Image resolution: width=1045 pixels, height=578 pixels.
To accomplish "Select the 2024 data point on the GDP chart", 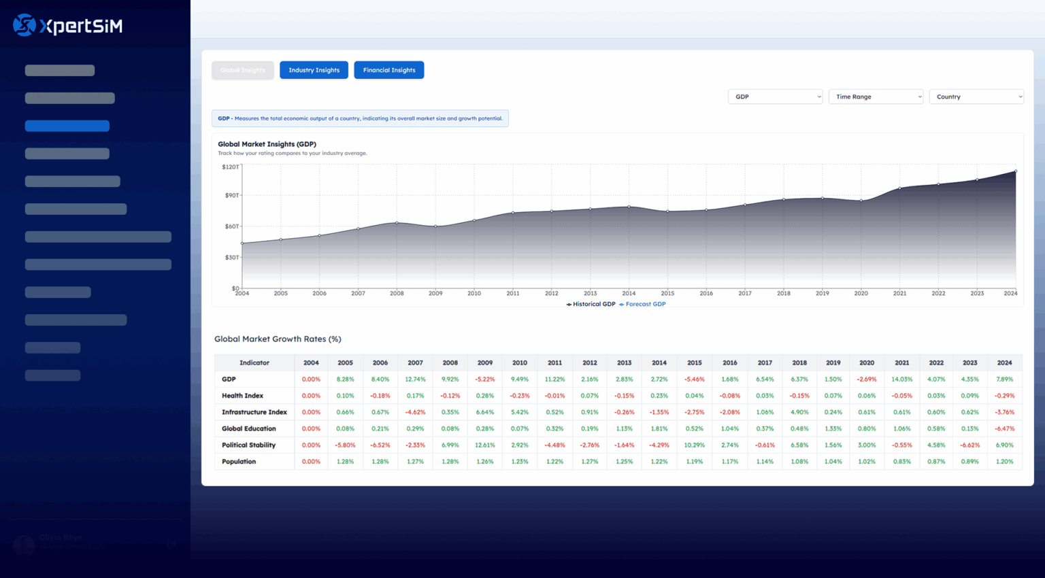I will pos(1015,171).
